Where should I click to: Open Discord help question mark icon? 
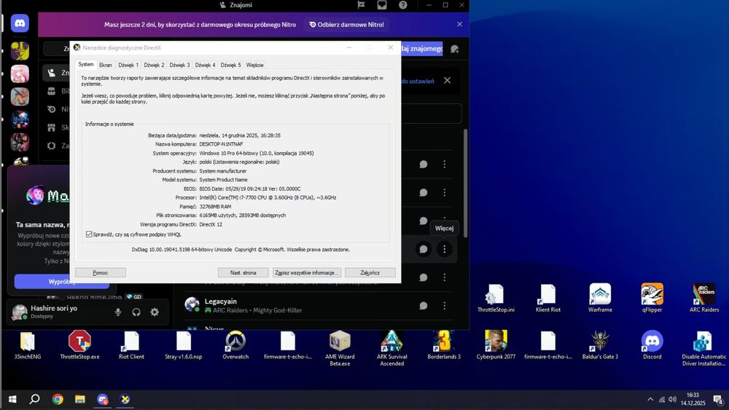[402, 5]
